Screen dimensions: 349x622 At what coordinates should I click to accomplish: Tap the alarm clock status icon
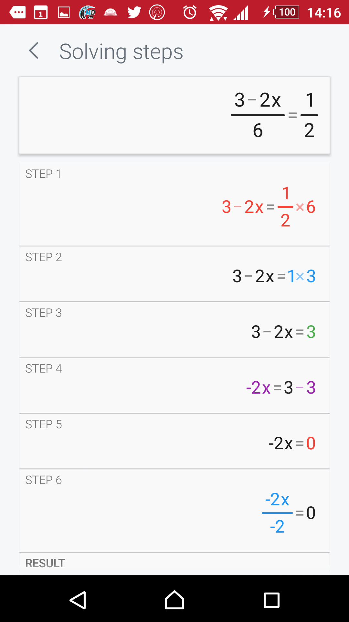pos(190,13)
